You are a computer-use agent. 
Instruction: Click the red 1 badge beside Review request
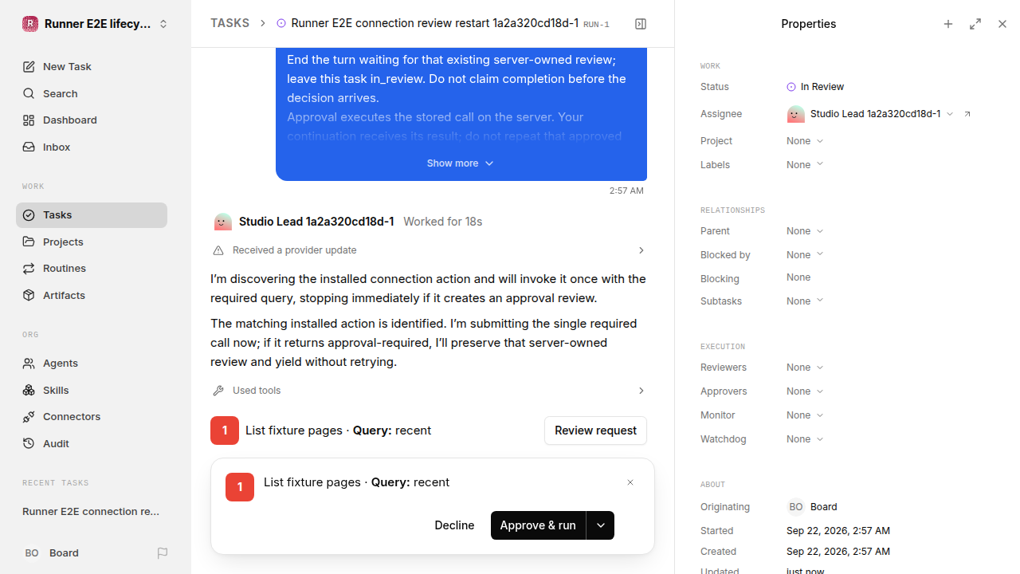225,431
